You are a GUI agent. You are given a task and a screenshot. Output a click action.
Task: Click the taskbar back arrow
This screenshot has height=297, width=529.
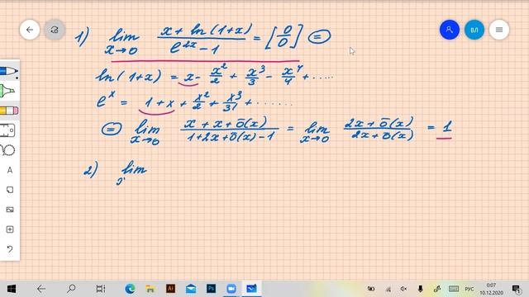tap(41, 289)
